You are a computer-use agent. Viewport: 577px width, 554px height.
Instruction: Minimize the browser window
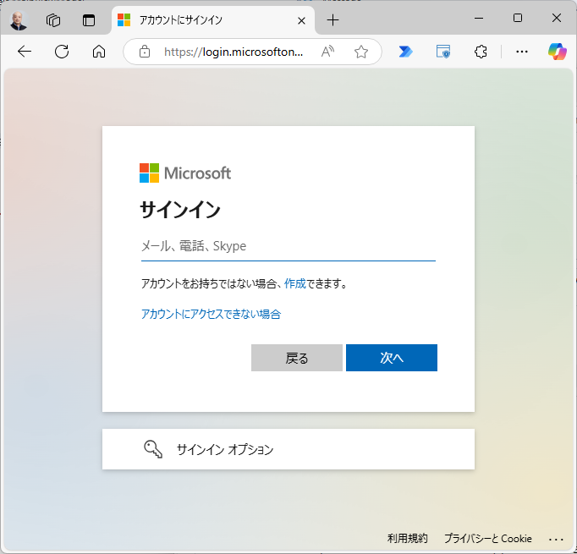[x=479, y=18]
